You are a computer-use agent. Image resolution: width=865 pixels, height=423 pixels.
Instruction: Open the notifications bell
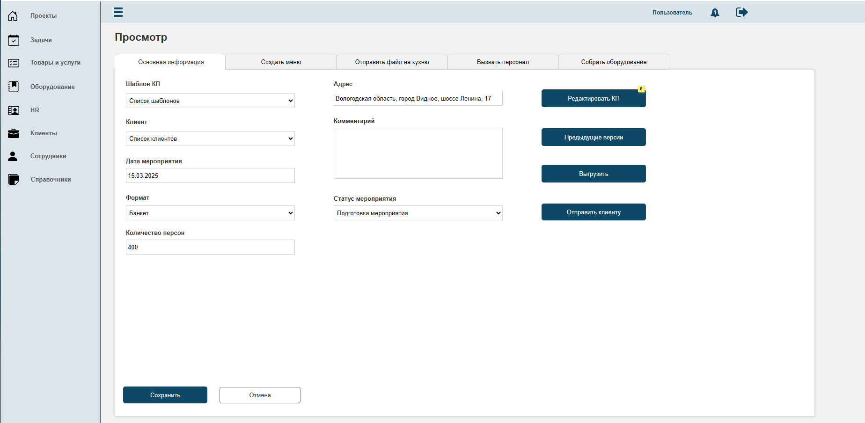[x=715, y=13]
